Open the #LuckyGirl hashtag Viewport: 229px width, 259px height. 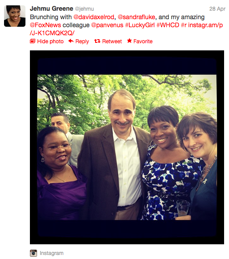coord(140,25)
